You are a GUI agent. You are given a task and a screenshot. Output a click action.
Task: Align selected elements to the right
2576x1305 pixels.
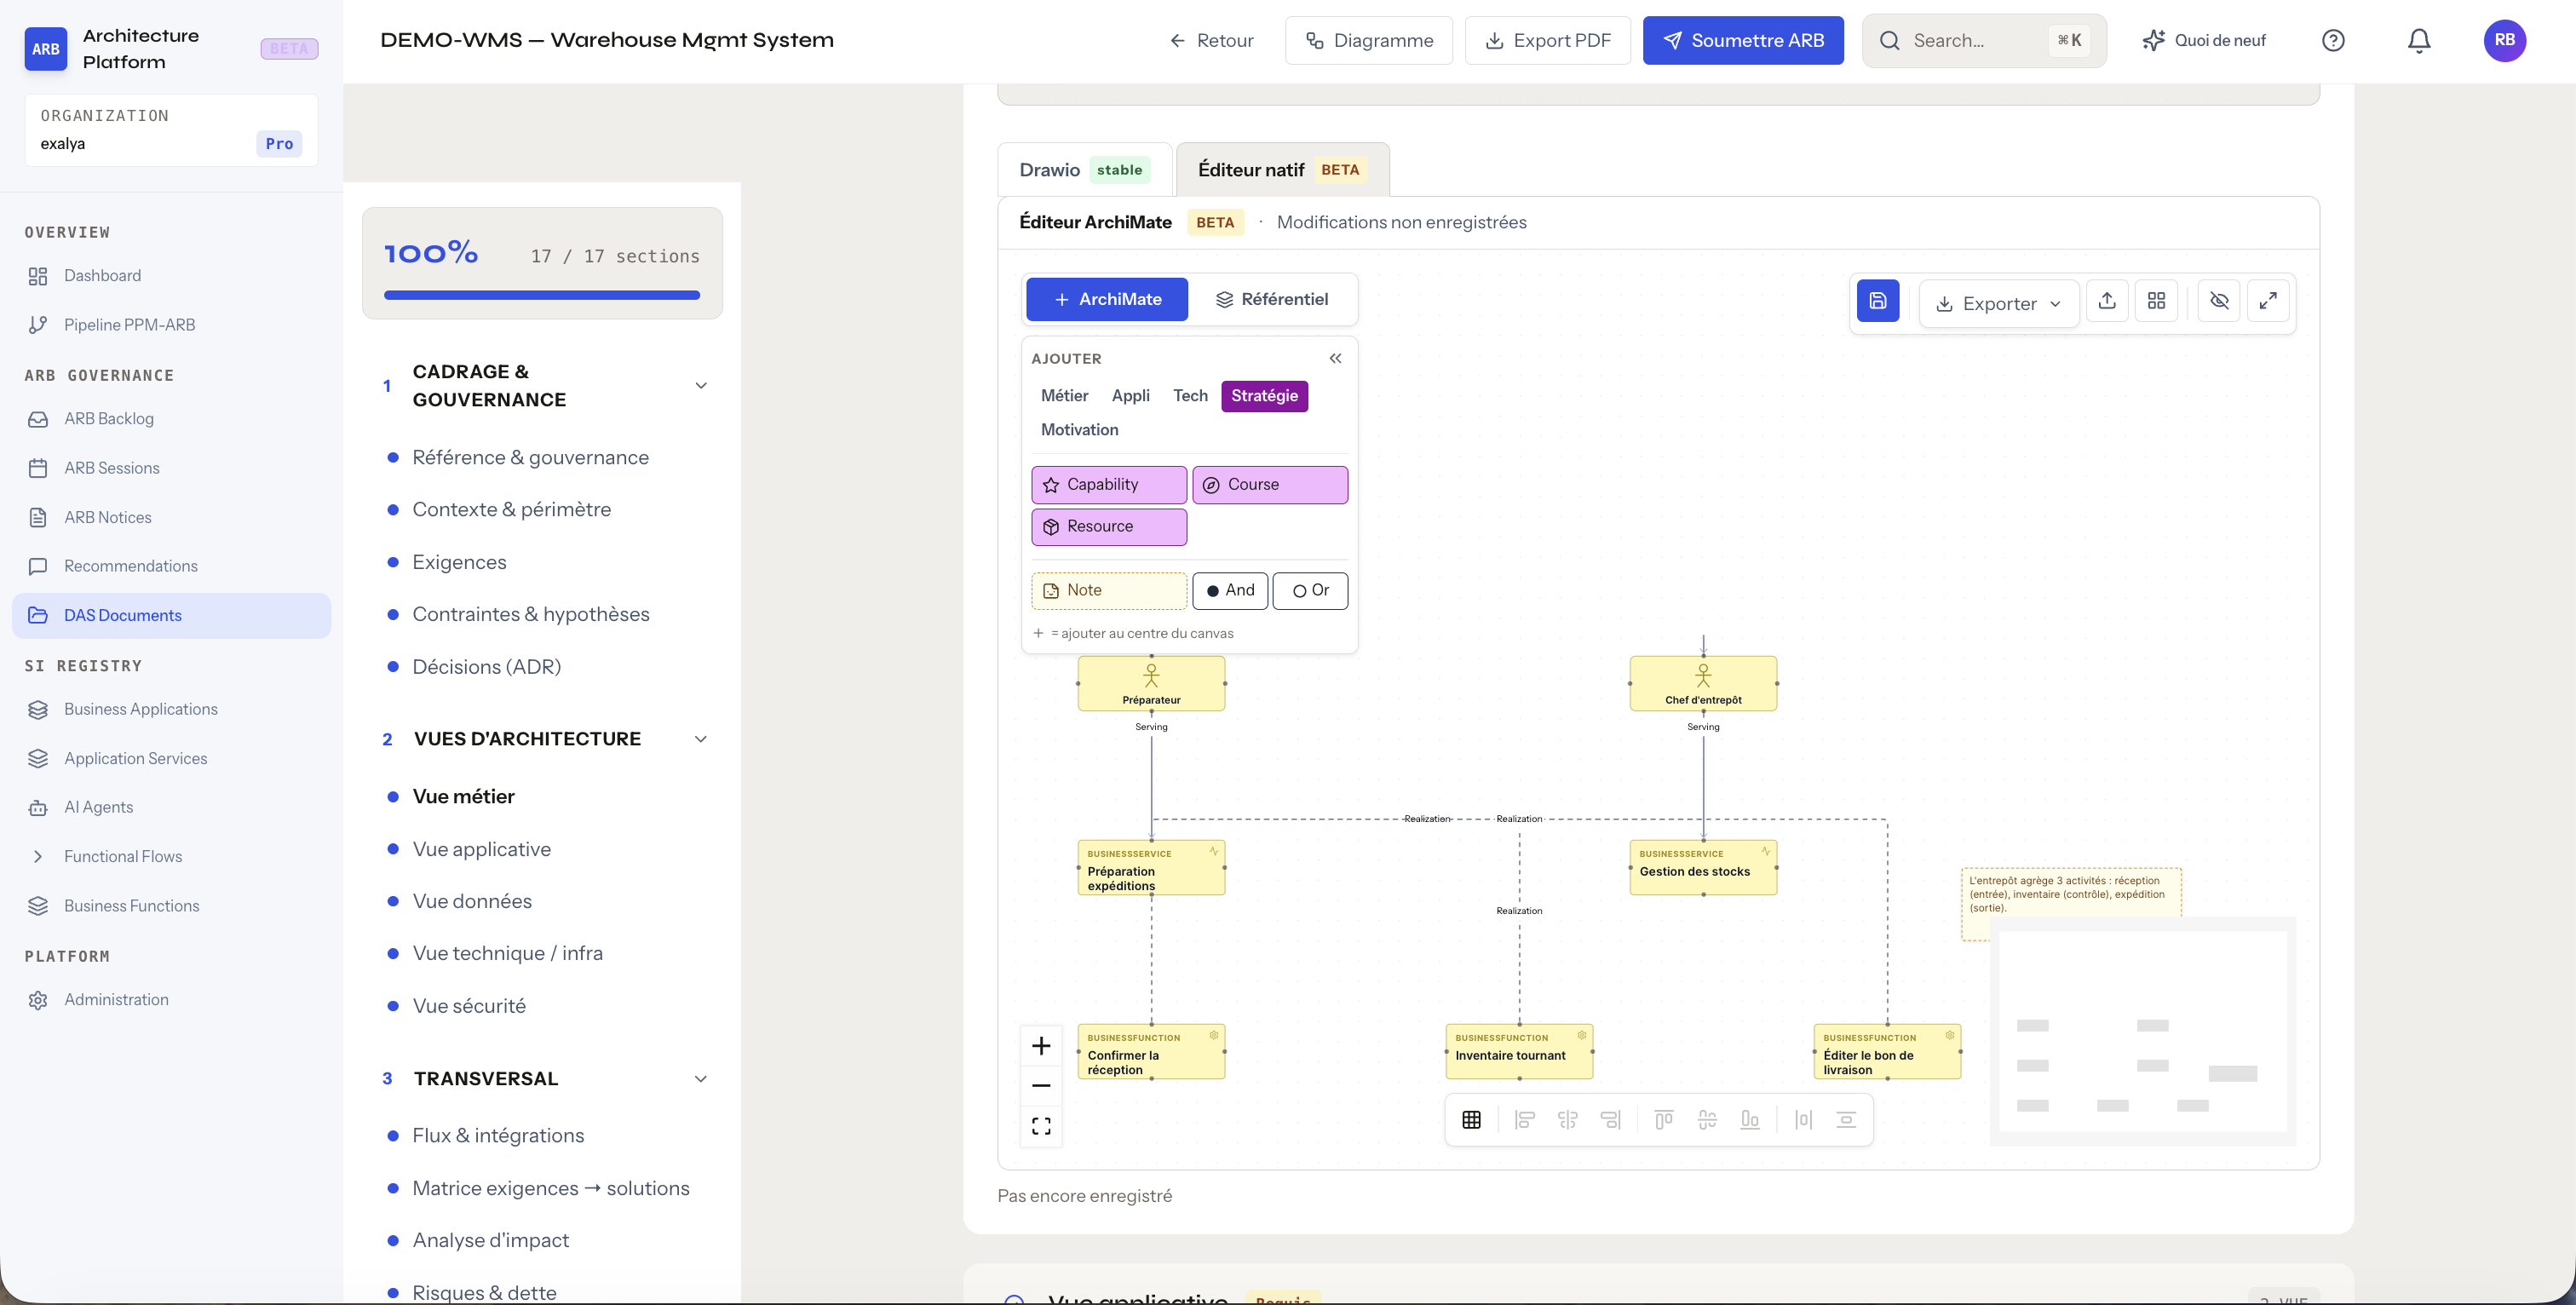coord(1610,1120)
